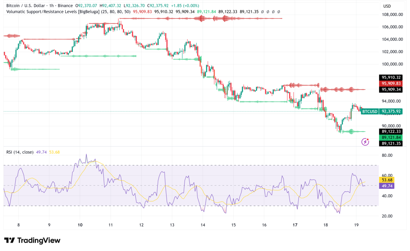Screen dimensions: 410x251
Task: Click the BTCUSD price label tag
Action: (x=369, y=112)
